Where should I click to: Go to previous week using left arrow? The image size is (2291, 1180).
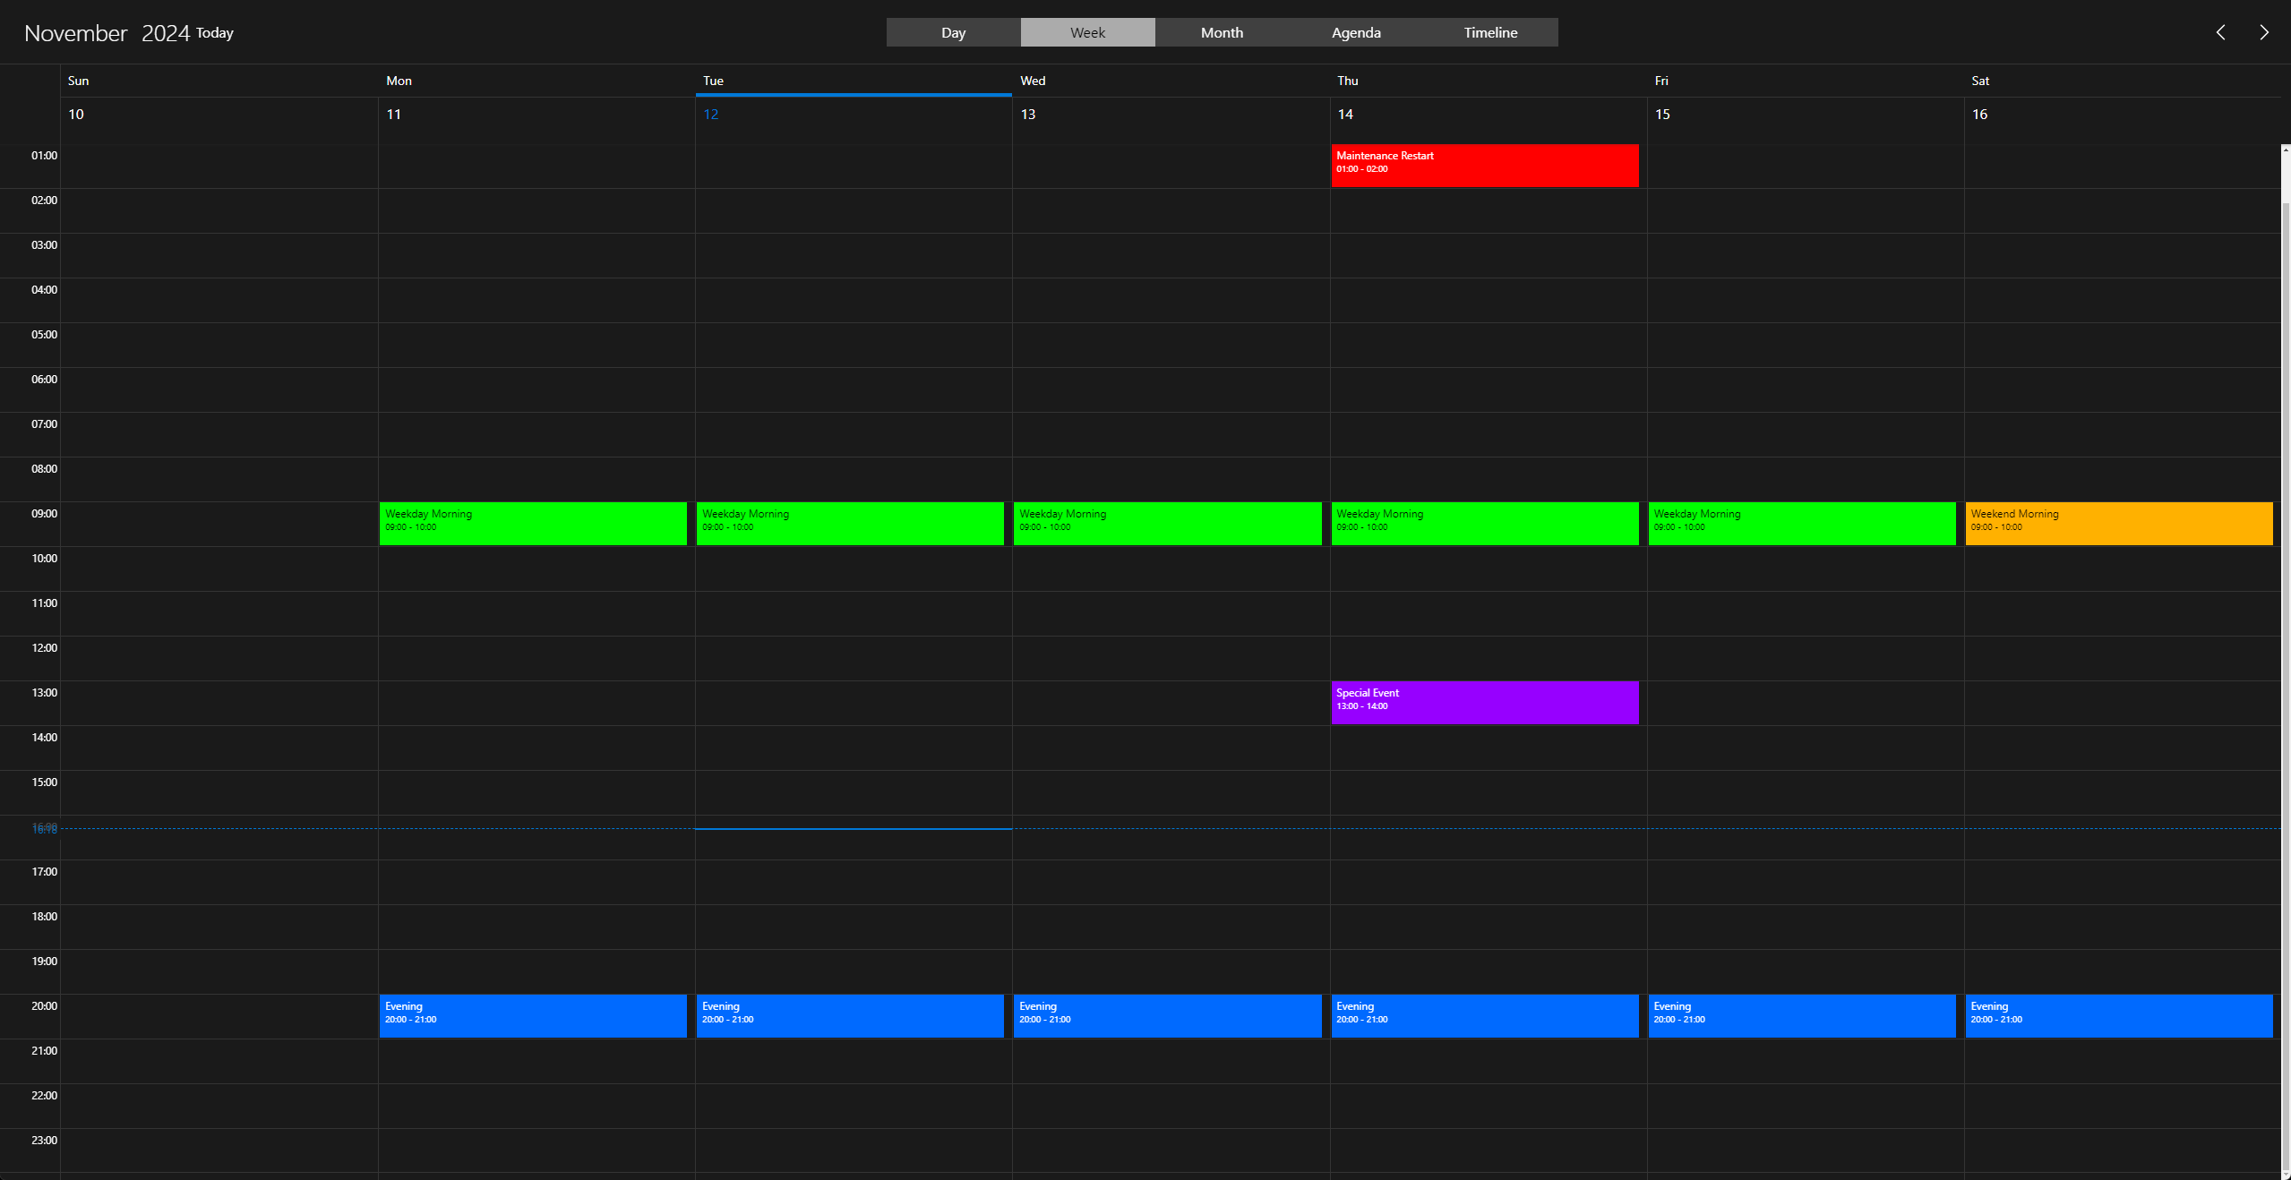point(2220,32)
